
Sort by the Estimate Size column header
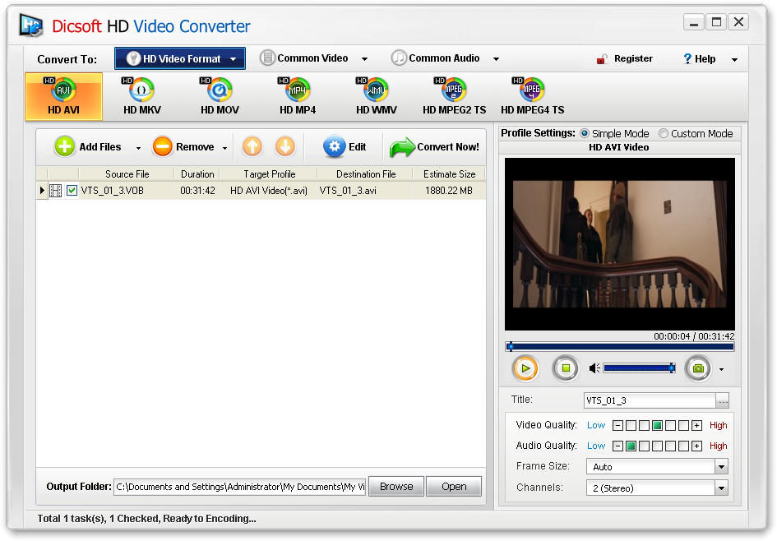[449, 174]
